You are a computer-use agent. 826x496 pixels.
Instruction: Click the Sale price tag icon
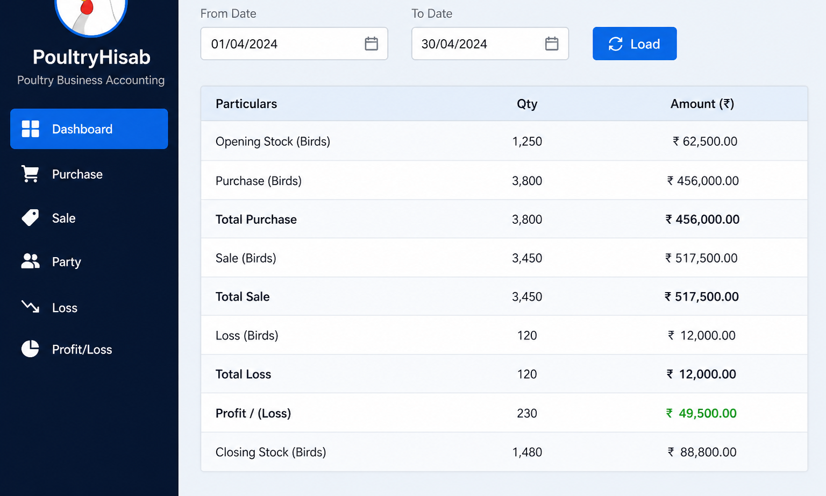point(30,218)
